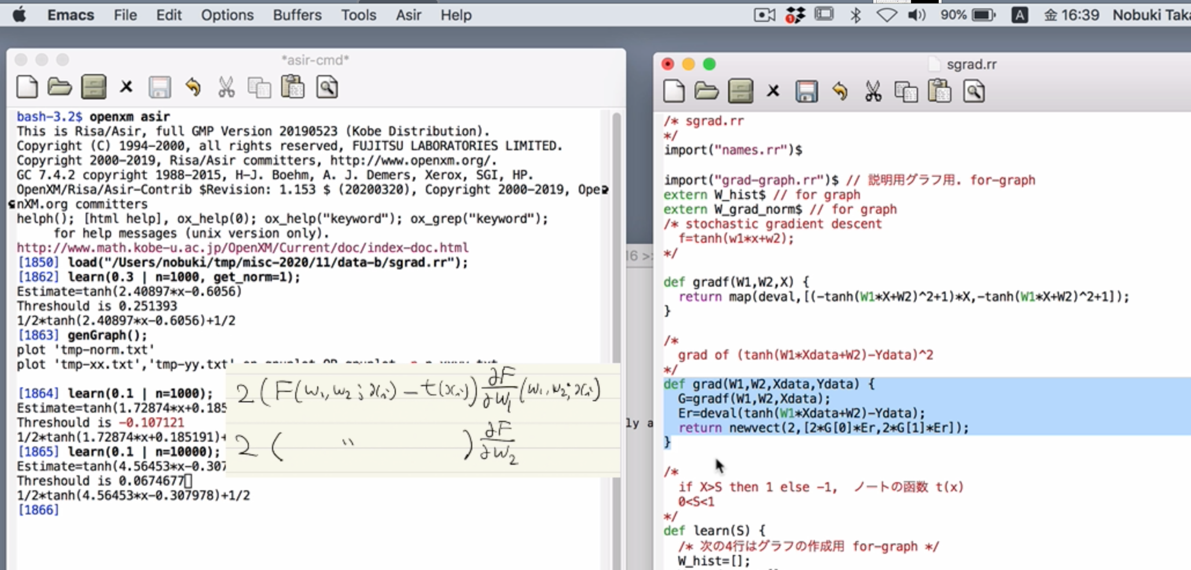Screen dimensions: 1191x570
Task: Click screen recording camera icon in menu bar
Action: (x=765, y=15)
